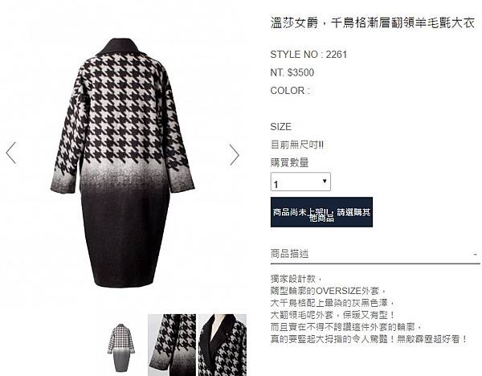
Task: Click the 購買數量 label
Action: (289, 162)
